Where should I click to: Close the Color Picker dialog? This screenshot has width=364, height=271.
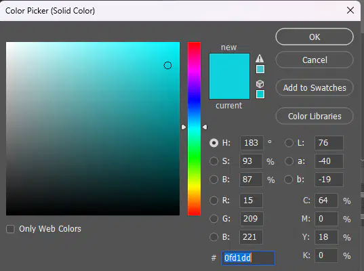point(350,10)
